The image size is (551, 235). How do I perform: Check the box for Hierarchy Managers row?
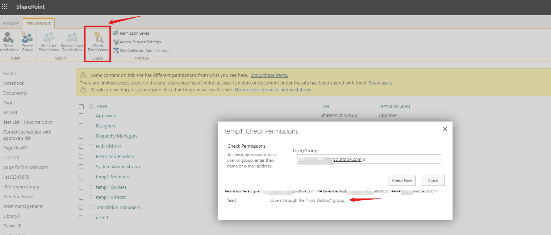(x=81, y=136)
